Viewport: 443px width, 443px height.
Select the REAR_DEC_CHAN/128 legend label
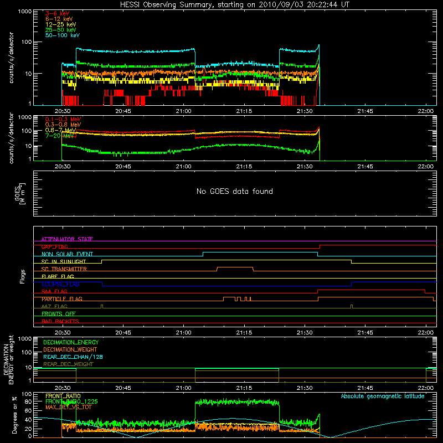[73, 357]
